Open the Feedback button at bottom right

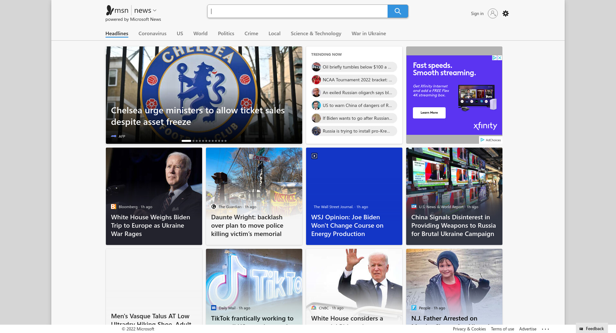(x=592, y=329)
